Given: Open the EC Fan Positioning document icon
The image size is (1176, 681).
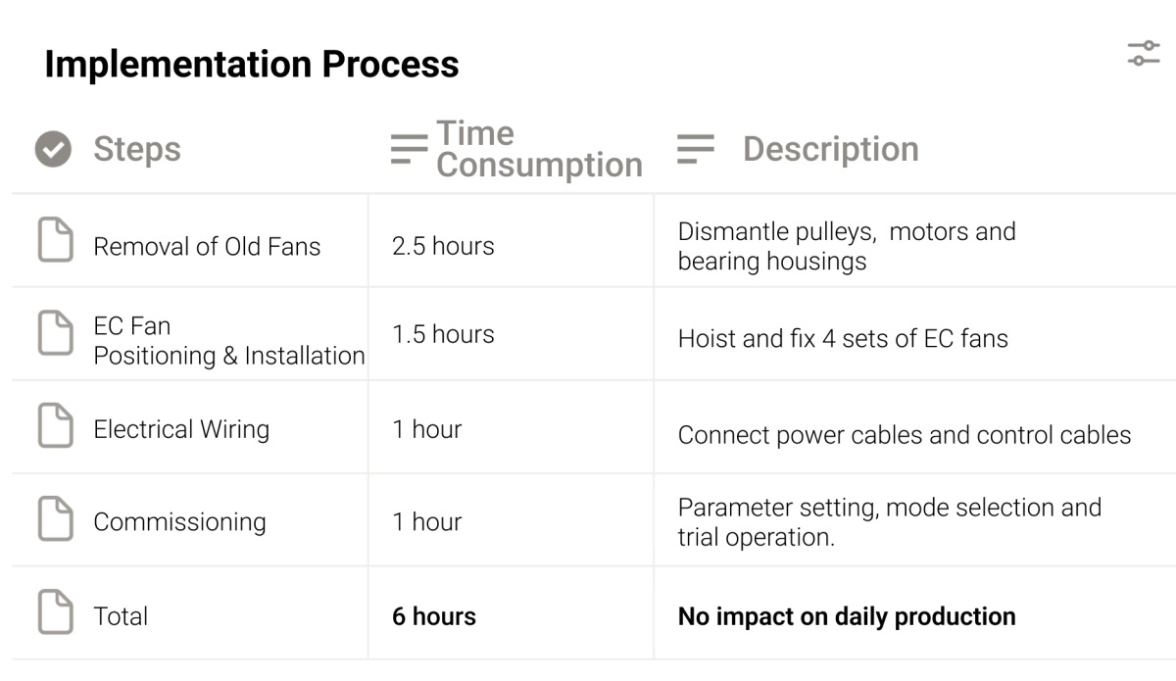Looking at the screenshot, I should point(55,334).
